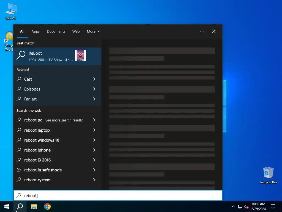The image size is (282, 212).
Task: Switch to the Web tab
Action: tap(76, 31)
